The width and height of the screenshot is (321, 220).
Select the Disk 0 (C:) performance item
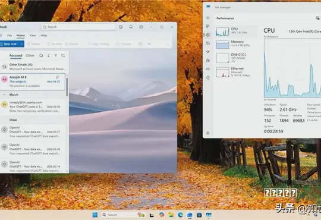coord(236,58)
